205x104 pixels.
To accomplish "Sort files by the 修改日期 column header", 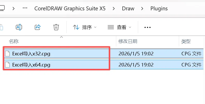I will [x=128, y=41].
